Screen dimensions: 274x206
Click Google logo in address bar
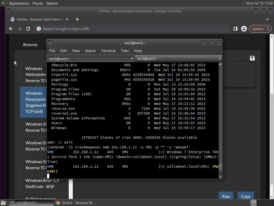(39, 29)
